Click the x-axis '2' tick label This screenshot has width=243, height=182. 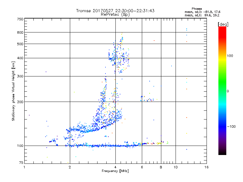tap(70, 167)
